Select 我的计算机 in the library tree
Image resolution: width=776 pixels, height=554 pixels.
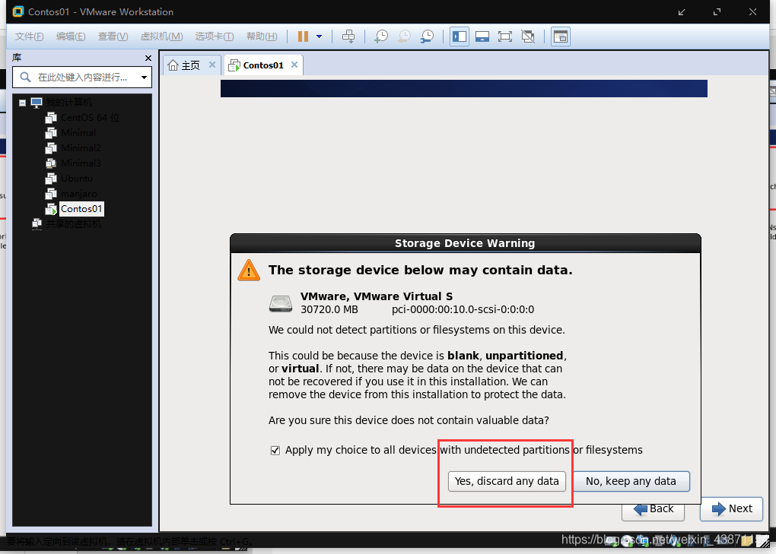pyautogui.click(x=68, y=103)
